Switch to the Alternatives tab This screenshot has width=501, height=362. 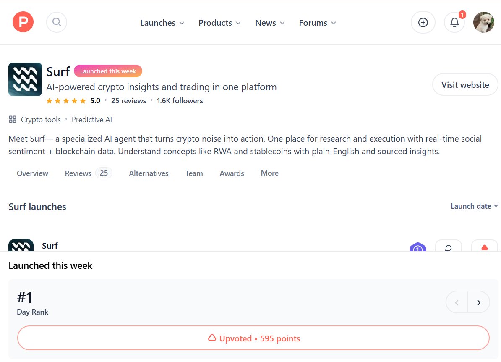149,173
